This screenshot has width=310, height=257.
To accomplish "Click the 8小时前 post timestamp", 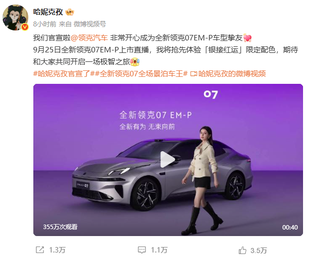I will click(45, 24).
